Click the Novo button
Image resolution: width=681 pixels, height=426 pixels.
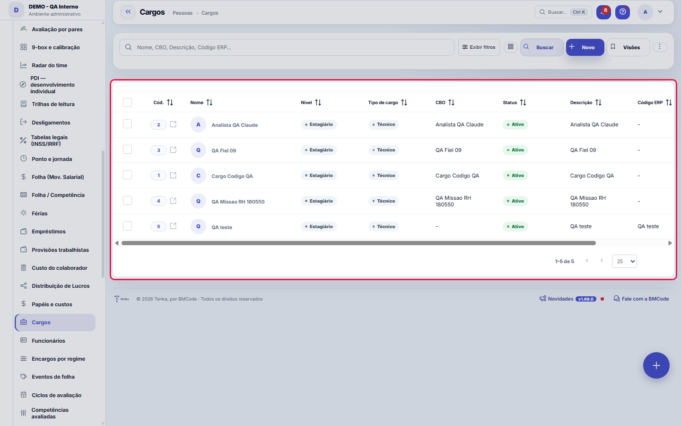tap(585, 47)
